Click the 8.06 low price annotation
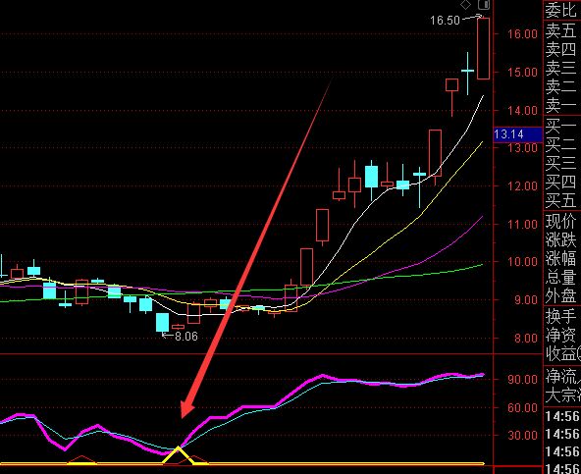The height and width of the screenshot is (474, 581). click(186, 337)
